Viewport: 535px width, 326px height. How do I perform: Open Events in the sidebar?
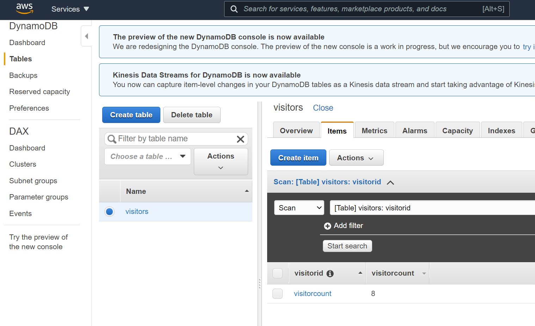[x=20, y=214]
